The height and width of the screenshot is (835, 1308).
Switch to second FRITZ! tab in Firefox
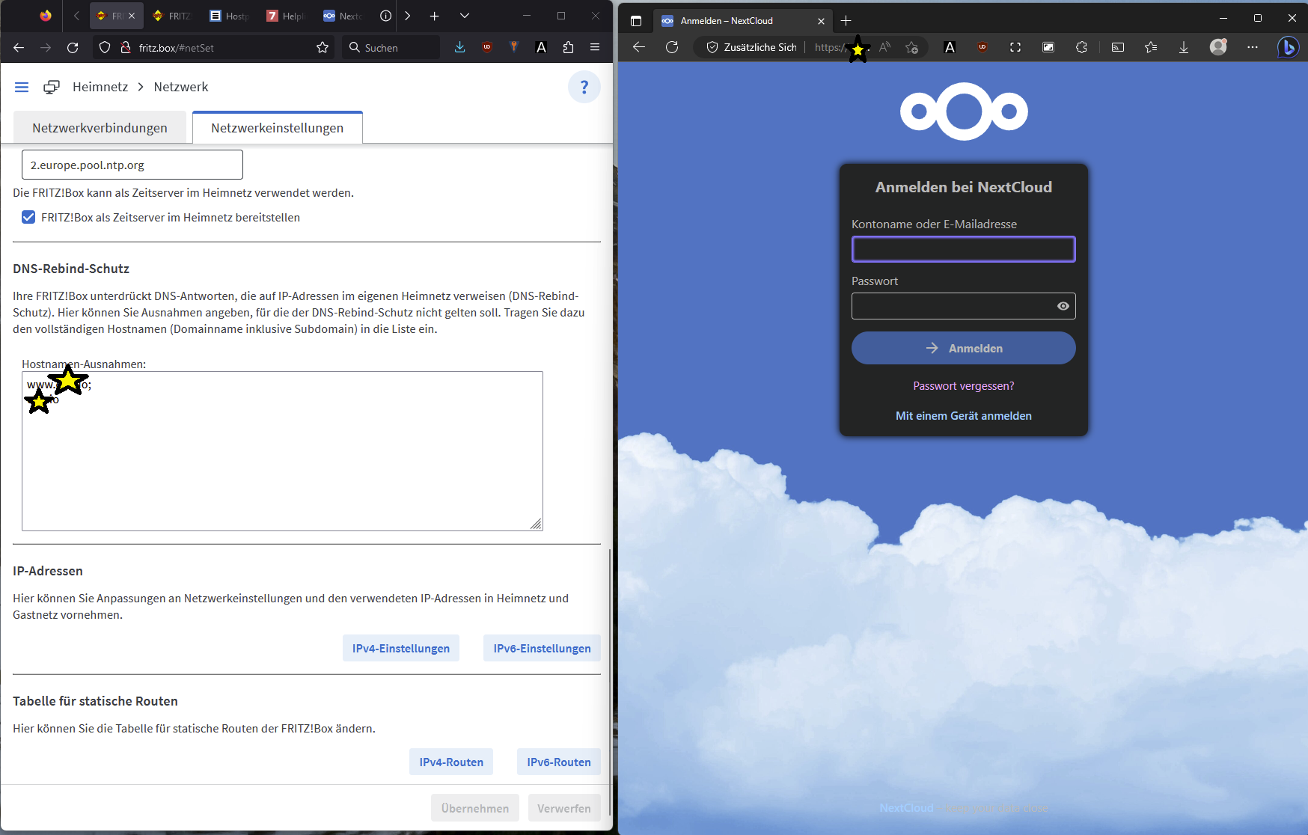click(x=173, y=16)
